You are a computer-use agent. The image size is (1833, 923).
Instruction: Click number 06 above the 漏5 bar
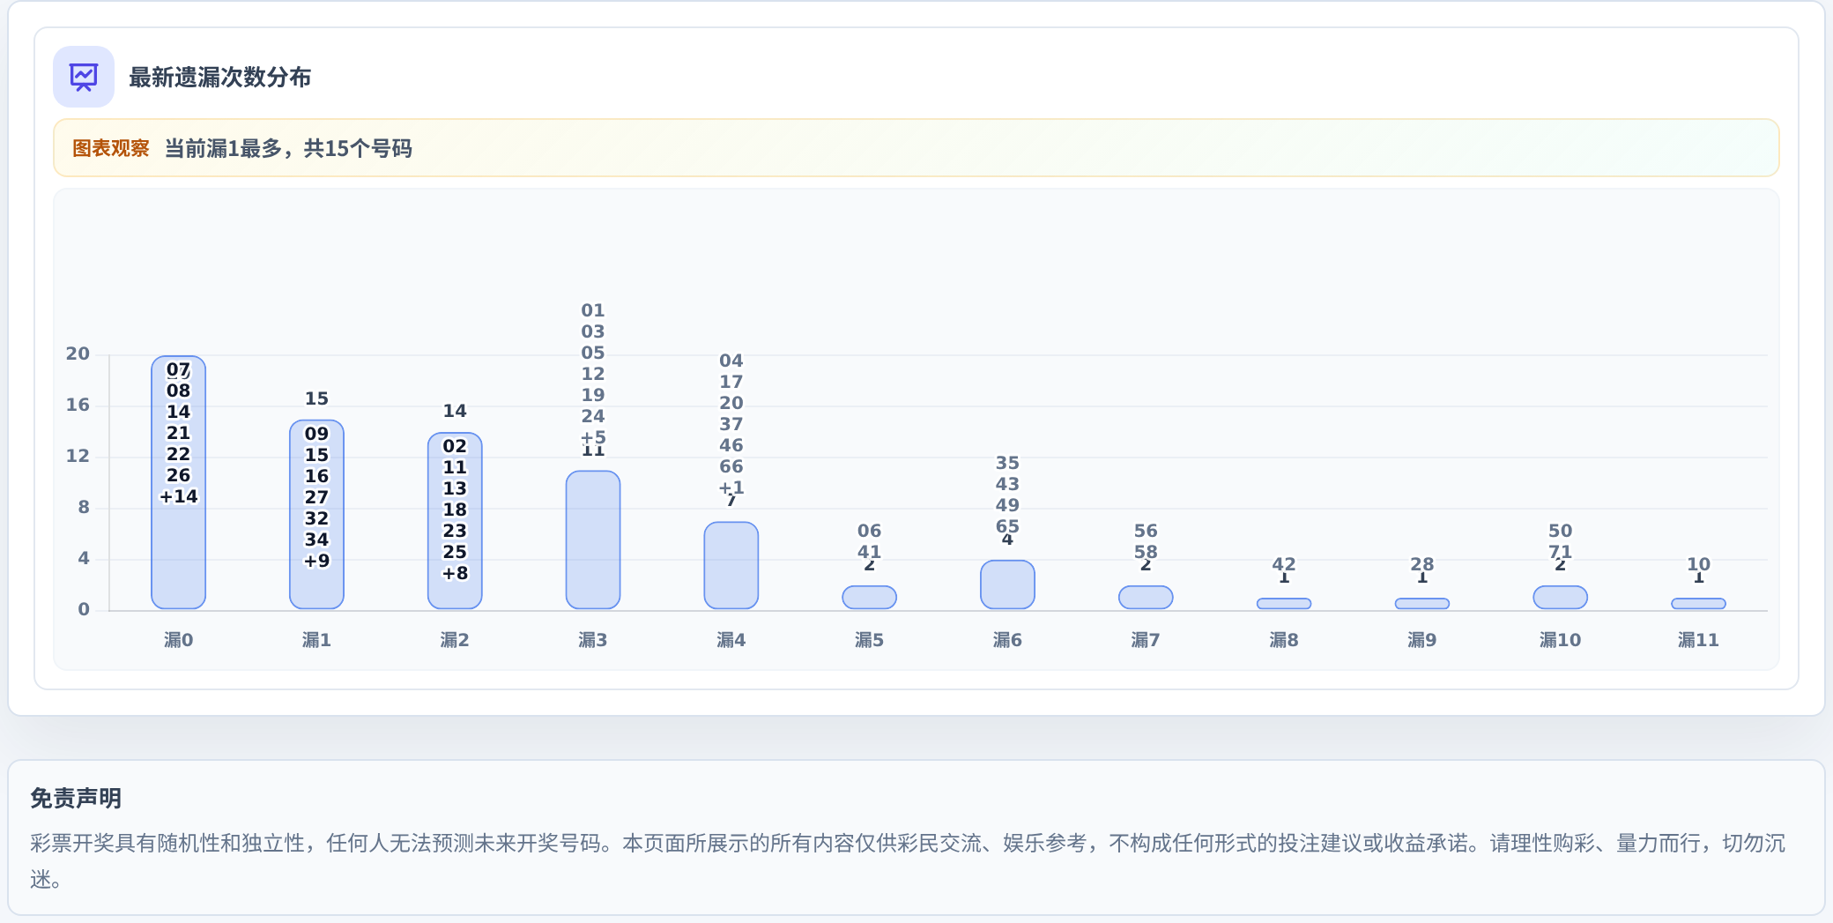click(869, 531)
